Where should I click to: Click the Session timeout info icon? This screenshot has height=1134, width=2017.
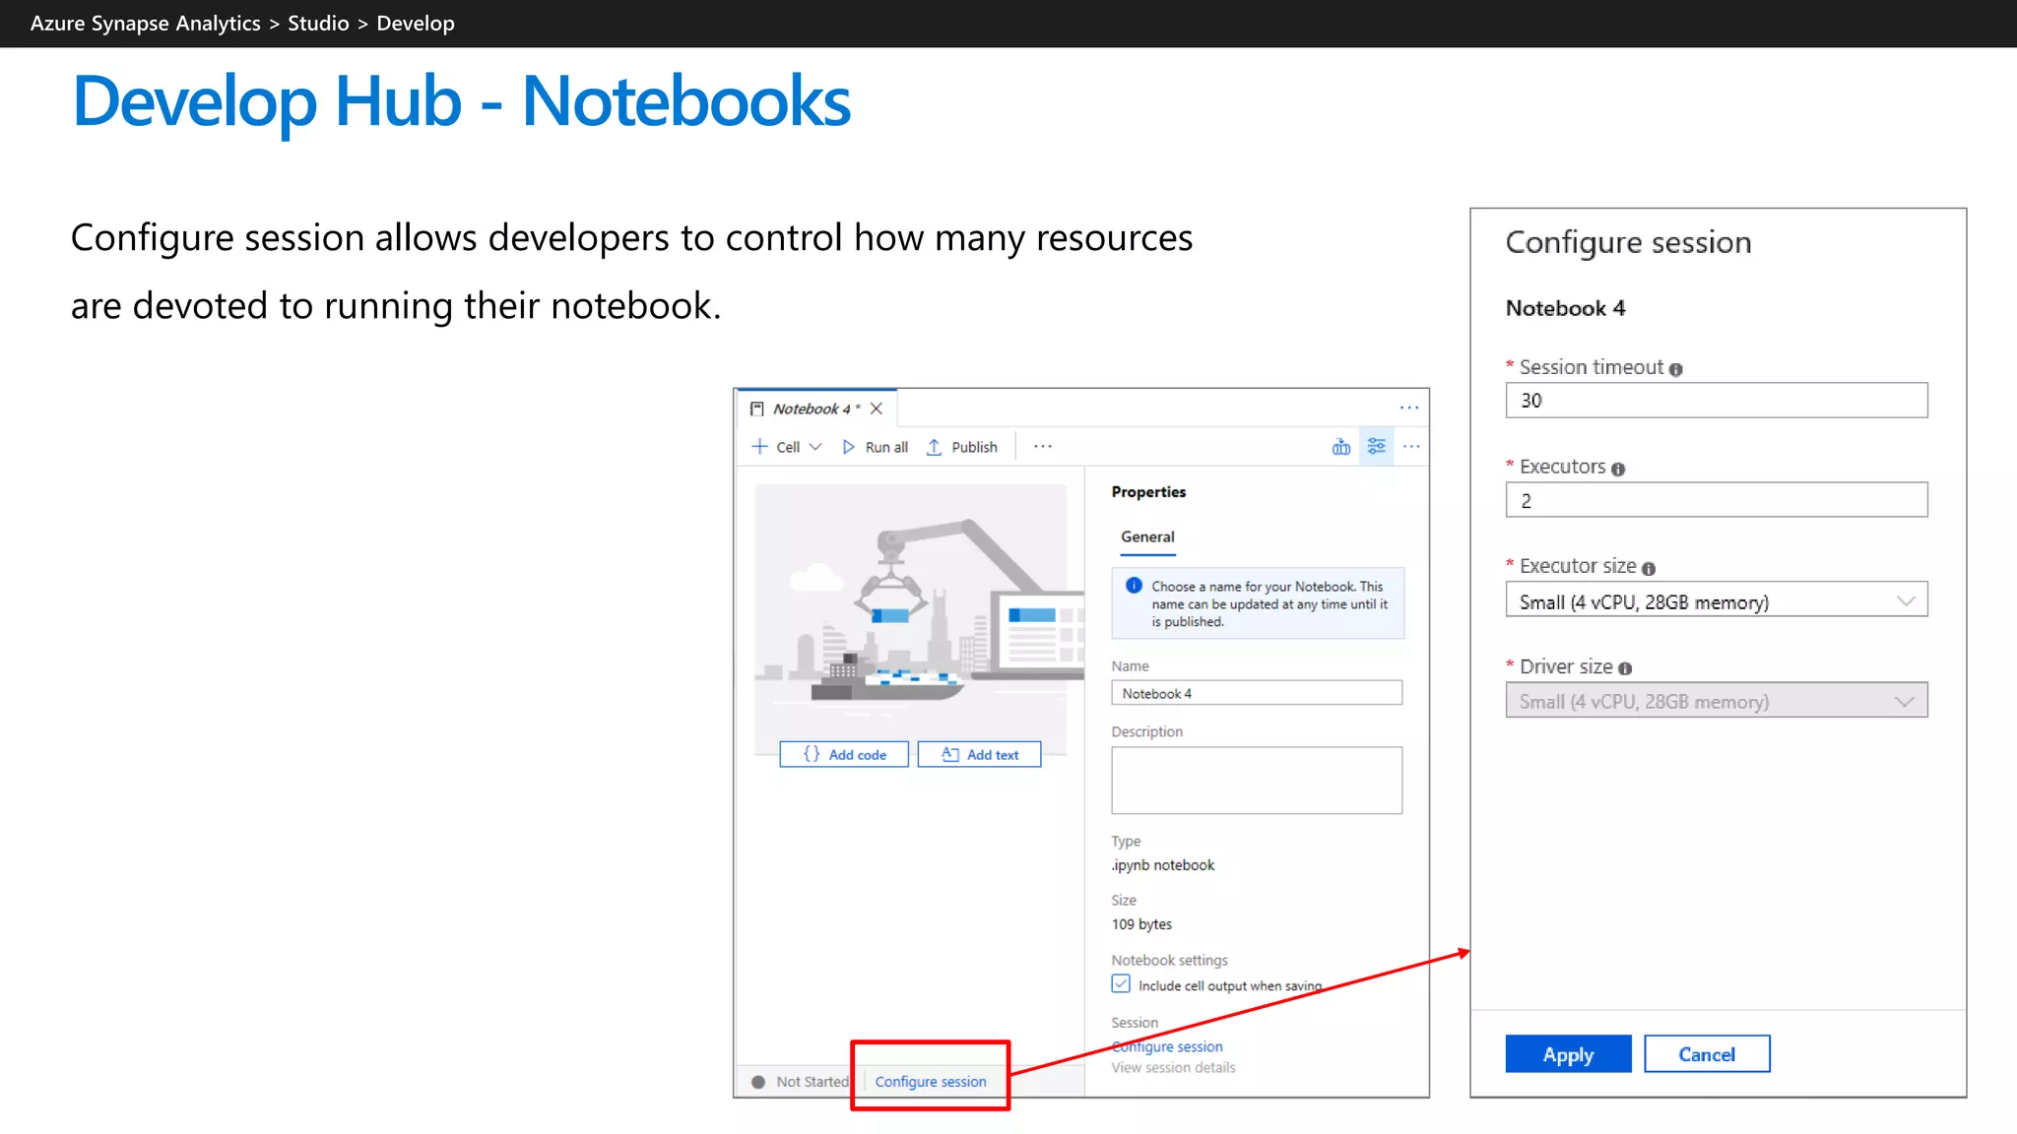point(1675,369)
